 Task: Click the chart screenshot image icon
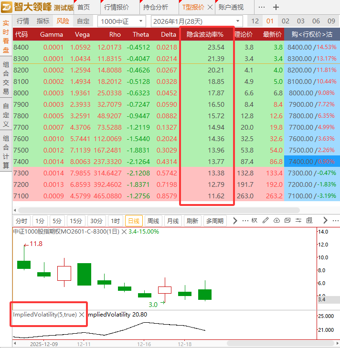[287, 221]
